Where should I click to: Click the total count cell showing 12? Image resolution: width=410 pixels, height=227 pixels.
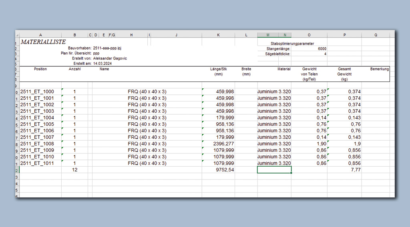click(74, 170)
